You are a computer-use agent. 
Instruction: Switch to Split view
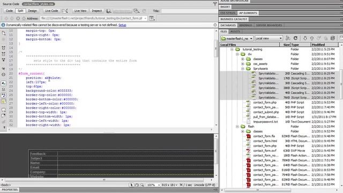[x=20, y=11]
